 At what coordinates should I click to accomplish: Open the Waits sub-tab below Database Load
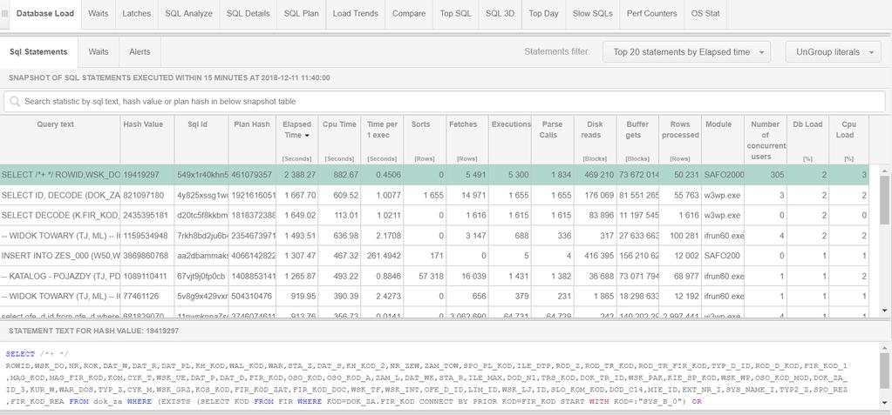[99, 51]
